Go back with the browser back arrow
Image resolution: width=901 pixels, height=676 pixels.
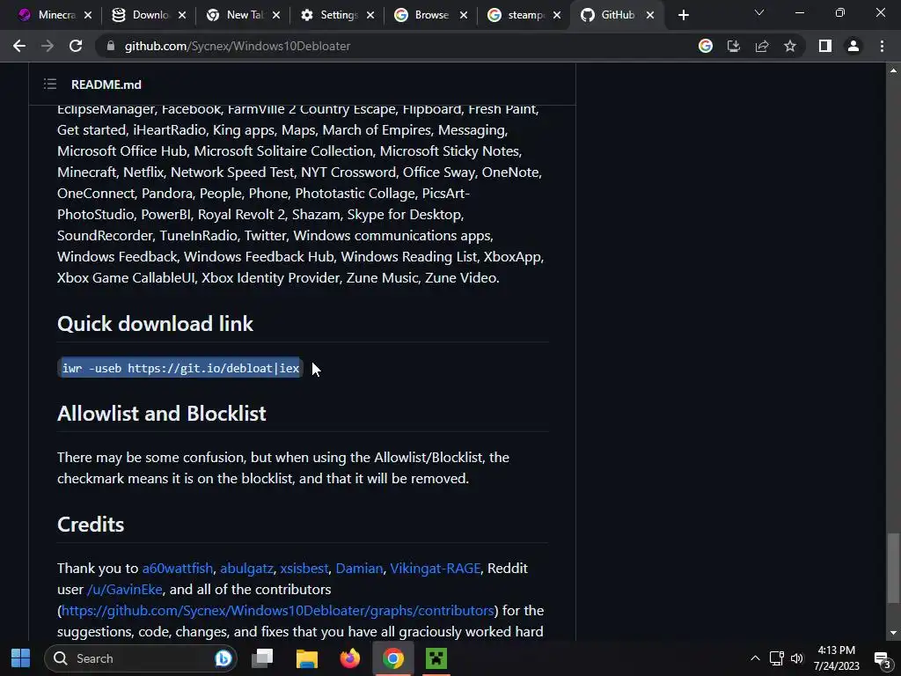(19, 46)
